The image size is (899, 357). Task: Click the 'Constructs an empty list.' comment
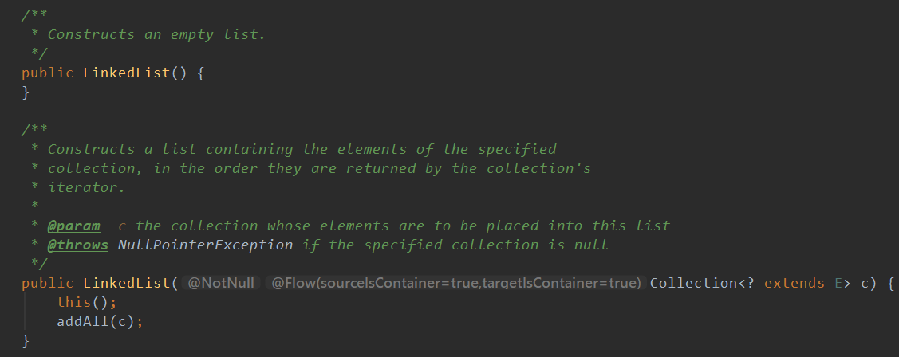[x=156, y=34]
